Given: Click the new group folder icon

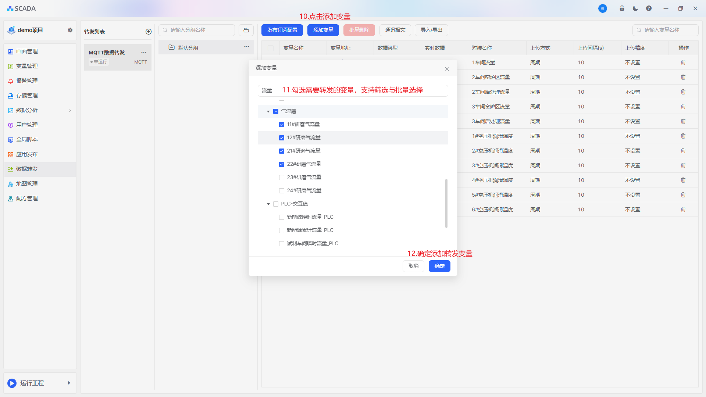Looking at the screenshot, I should point(246,30).
